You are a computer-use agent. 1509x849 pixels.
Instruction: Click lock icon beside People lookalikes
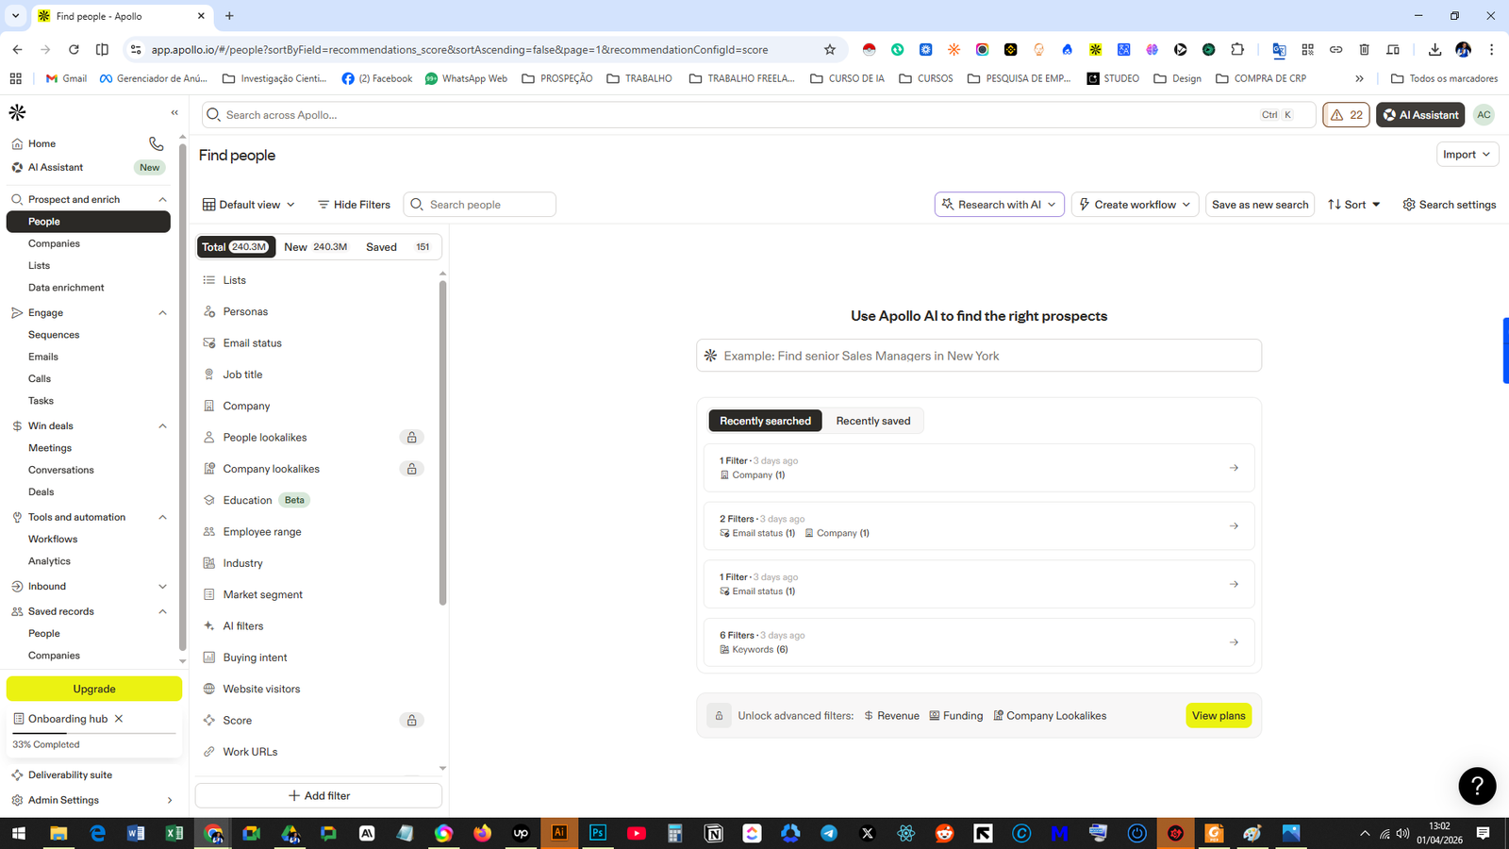[x=411, y=438]
